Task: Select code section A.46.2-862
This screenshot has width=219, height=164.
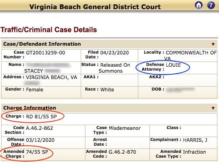Action: 39,128
